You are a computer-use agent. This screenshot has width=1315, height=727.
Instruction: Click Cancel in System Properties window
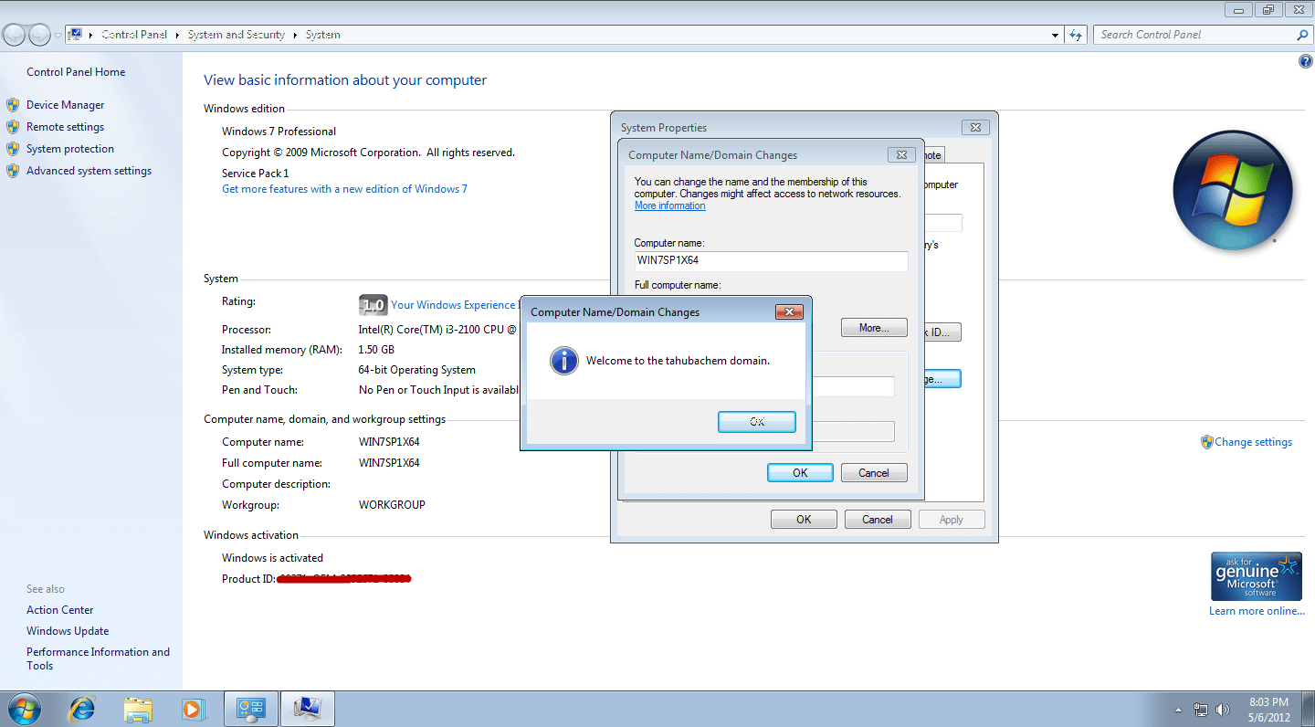pyautogui.click(x=878, y=520)
